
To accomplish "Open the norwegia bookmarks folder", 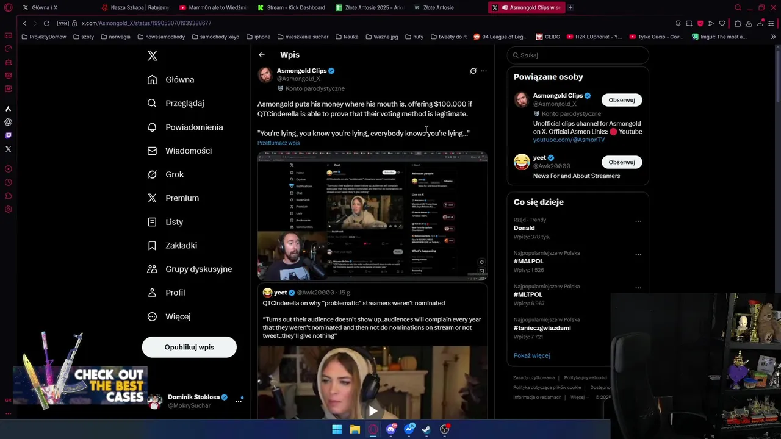I will tap(115, 37).
